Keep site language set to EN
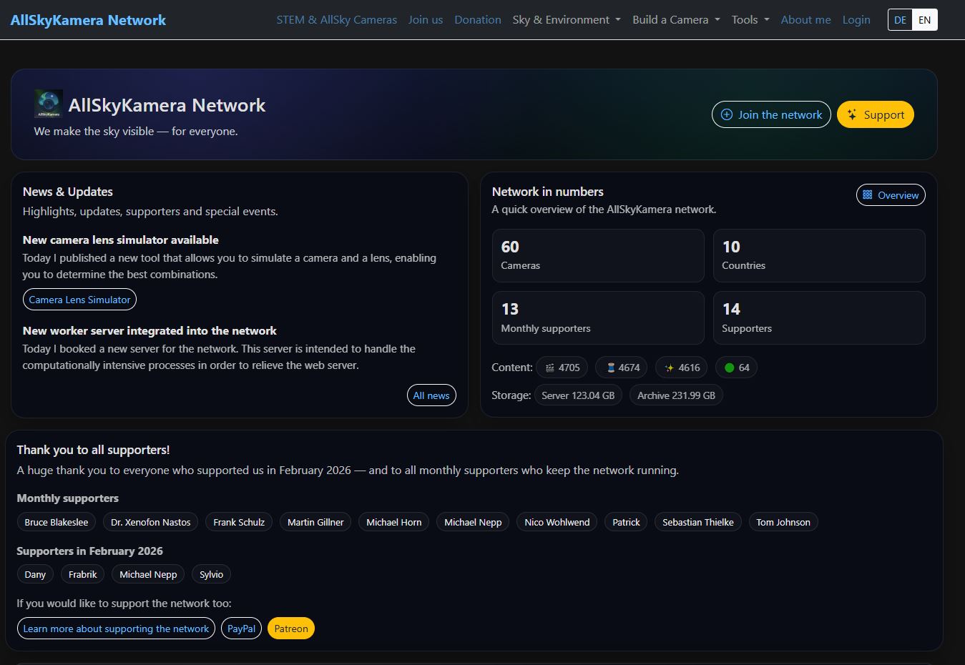 (924, 19)
